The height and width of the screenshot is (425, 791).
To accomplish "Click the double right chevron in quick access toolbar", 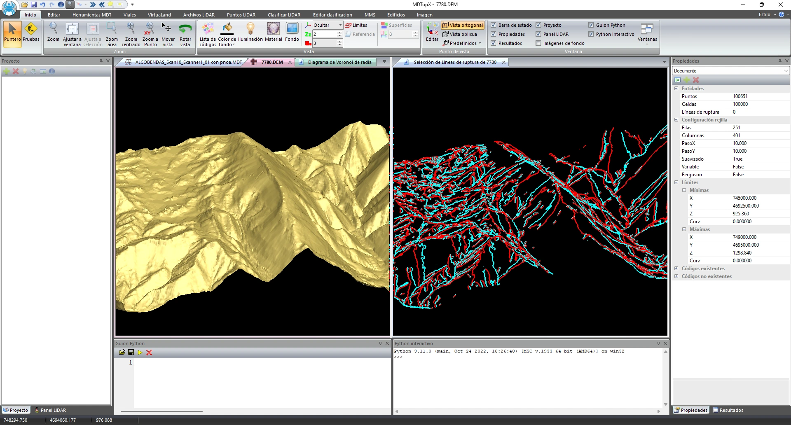I will tap(93, 5).
